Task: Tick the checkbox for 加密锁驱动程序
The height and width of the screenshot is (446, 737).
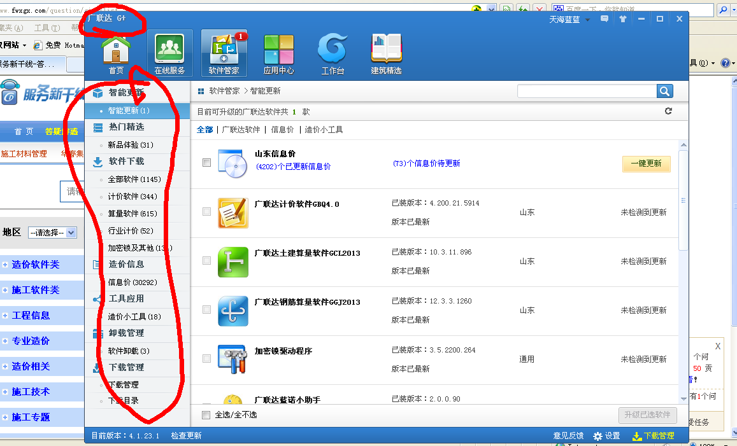Action: [x=206, y=359]
